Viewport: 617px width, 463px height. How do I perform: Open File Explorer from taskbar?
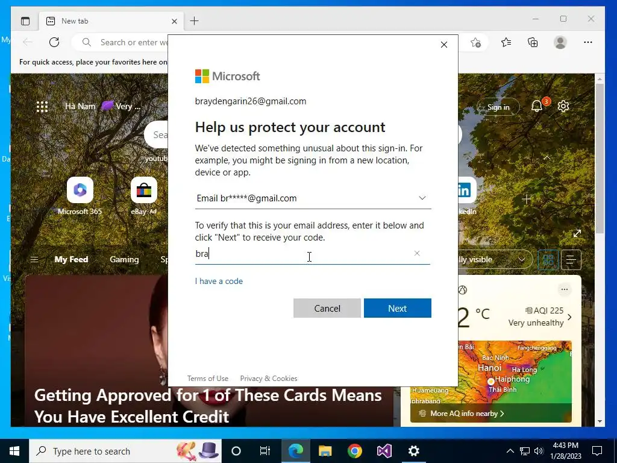[x=325, y=451]
